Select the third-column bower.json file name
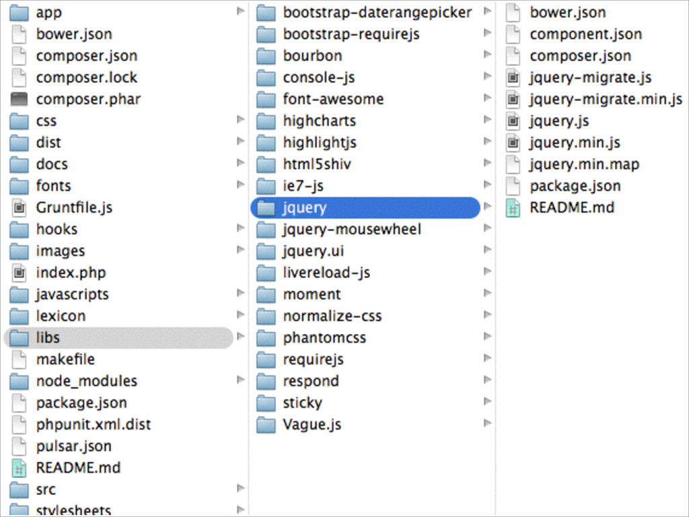Viewport: 689px width, 517px height. click(568, 13)
